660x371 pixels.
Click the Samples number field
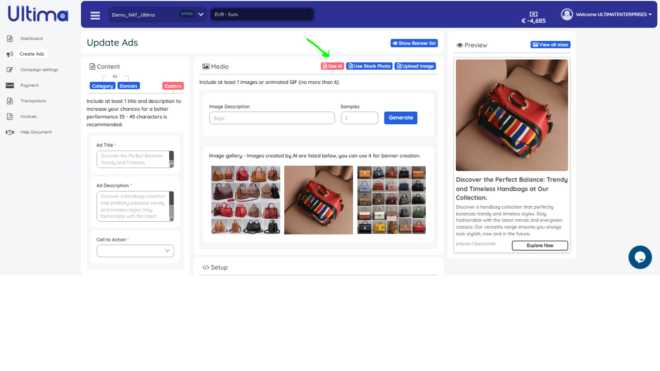pos(359,118)
